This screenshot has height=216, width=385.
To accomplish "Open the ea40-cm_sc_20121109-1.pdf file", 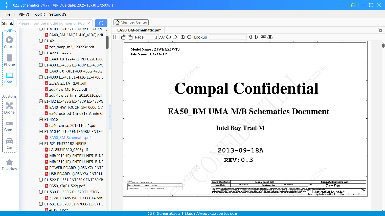I will (x=73, y=125).
